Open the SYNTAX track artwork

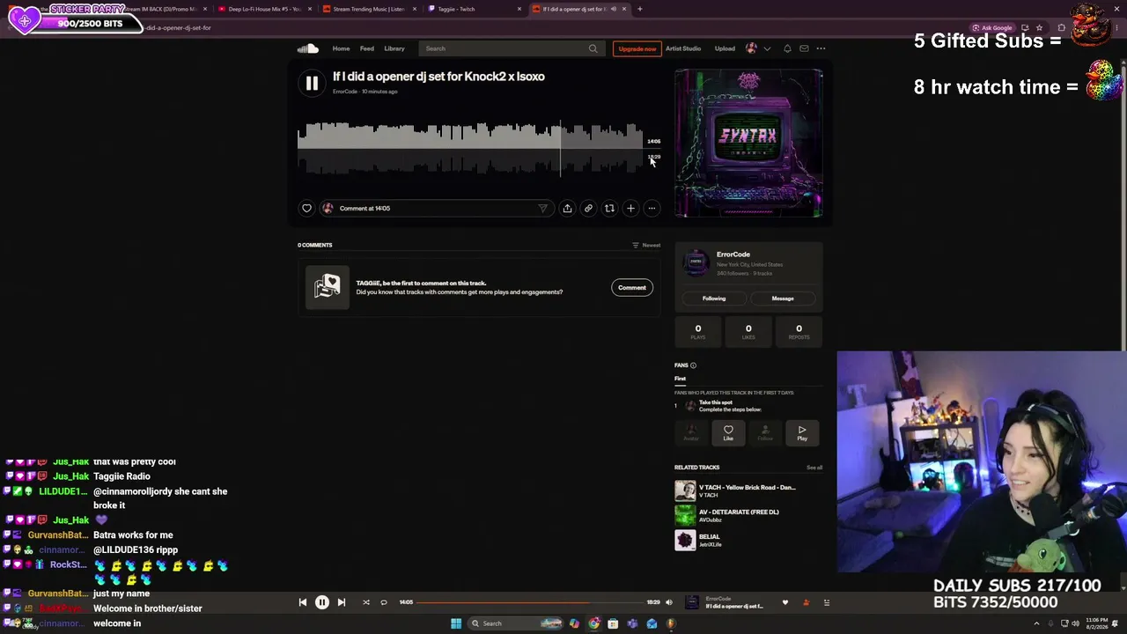pyautogui.click(x=748, y=143)
